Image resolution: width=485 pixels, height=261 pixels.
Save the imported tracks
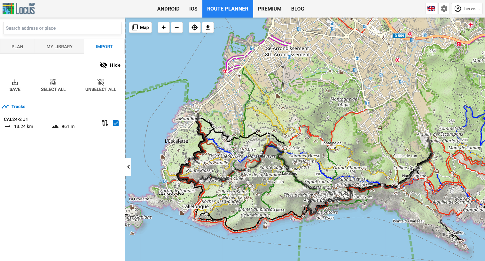[x=15, y=86]
